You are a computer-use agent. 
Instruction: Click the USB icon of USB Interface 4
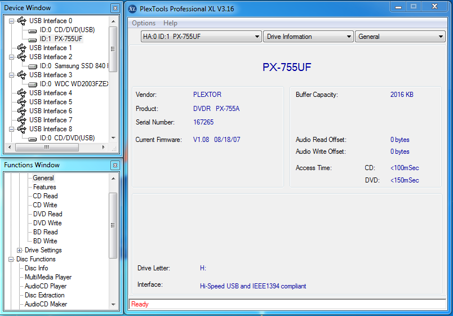click(x=21, y=93)
